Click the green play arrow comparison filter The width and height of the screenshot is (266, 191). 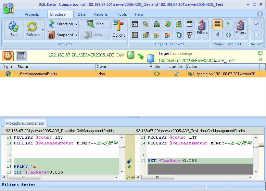(x=228, y=24)
